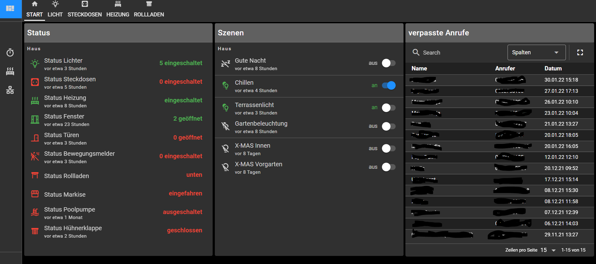
Task: Sort table by Name column header
Action: click(x=419, y=68)
